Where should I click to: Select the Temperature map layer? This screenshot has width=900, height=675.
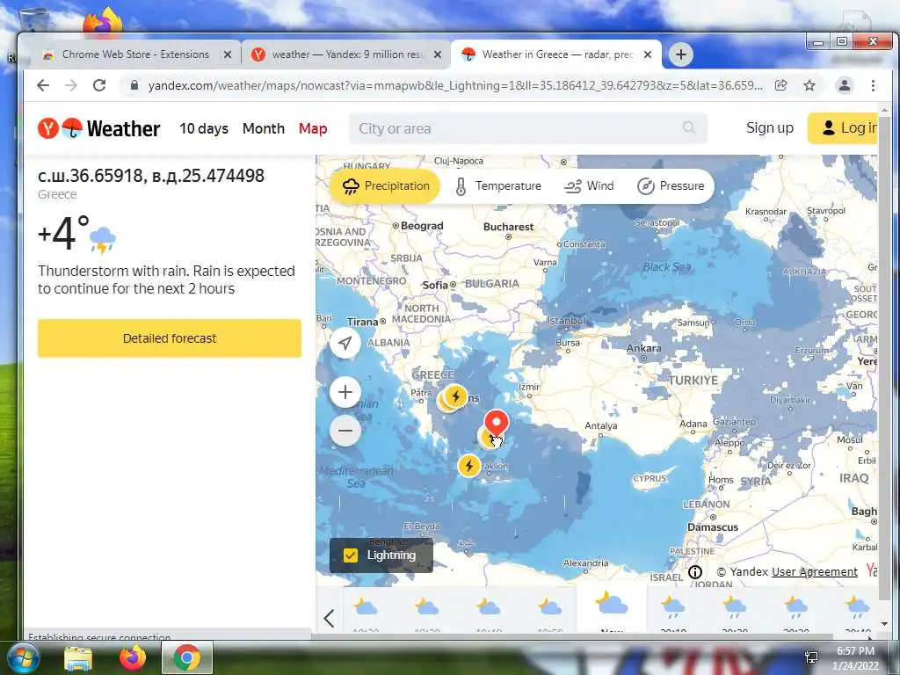(497, 186)
